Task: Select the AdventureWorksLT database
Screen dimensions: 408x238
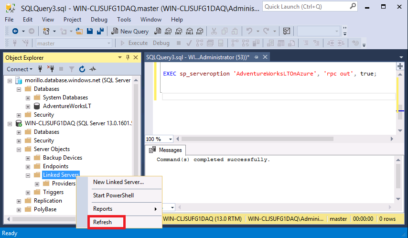Action: point(67,106)
